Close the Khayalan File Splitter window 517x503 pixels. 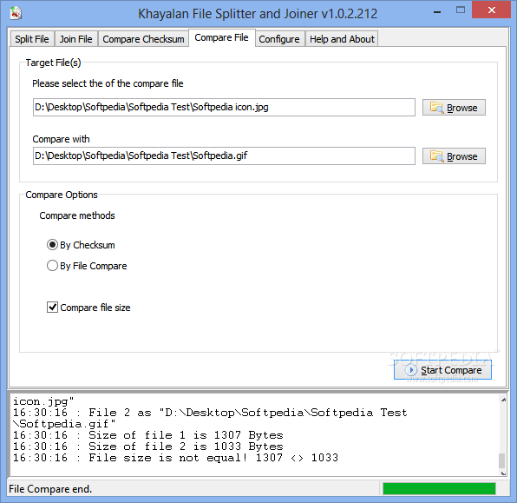[x=492, y=10]
